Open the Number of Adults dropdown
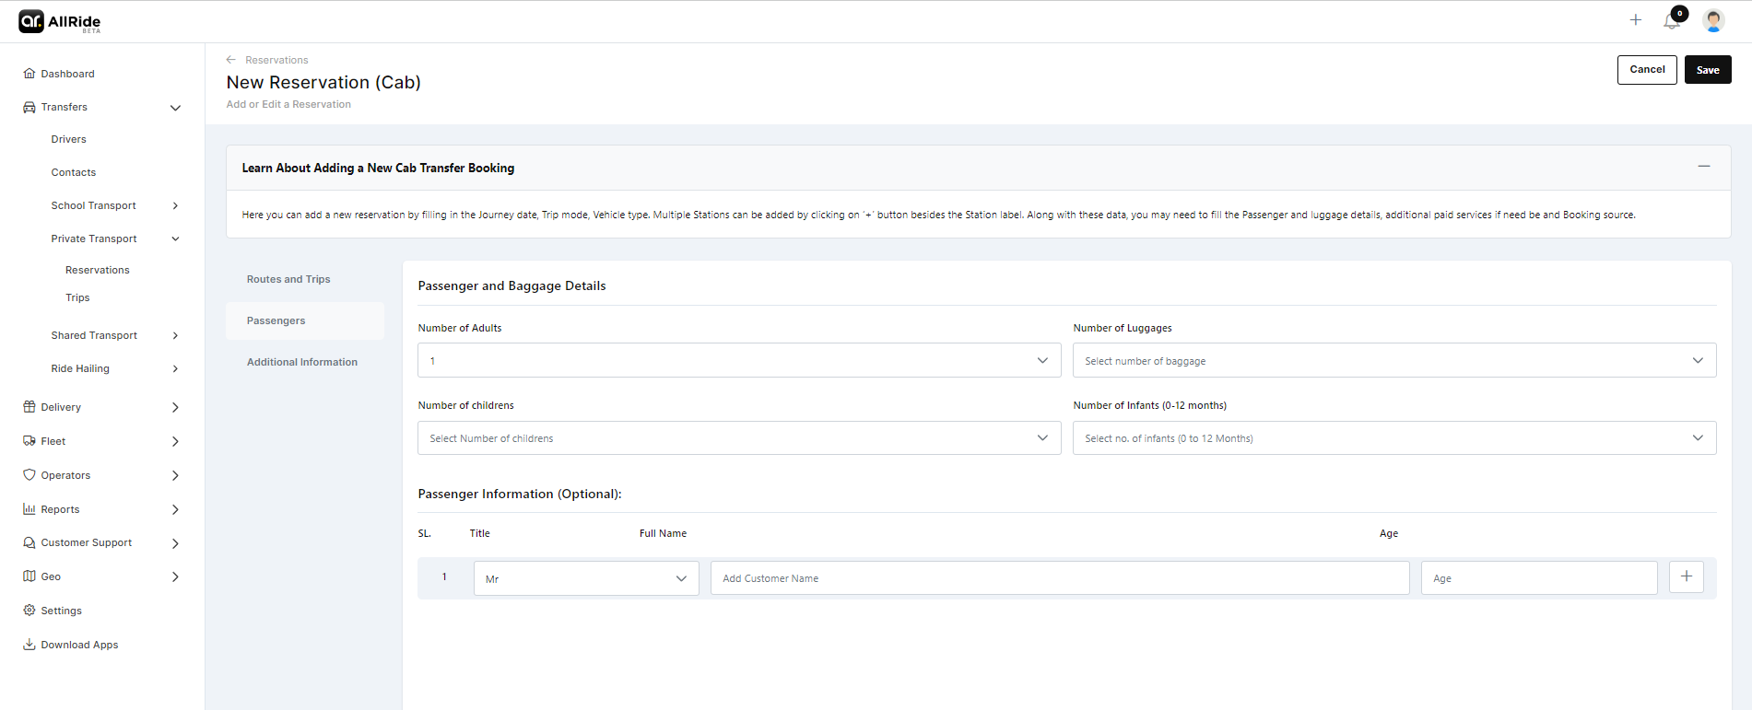 tap(738, 360)
